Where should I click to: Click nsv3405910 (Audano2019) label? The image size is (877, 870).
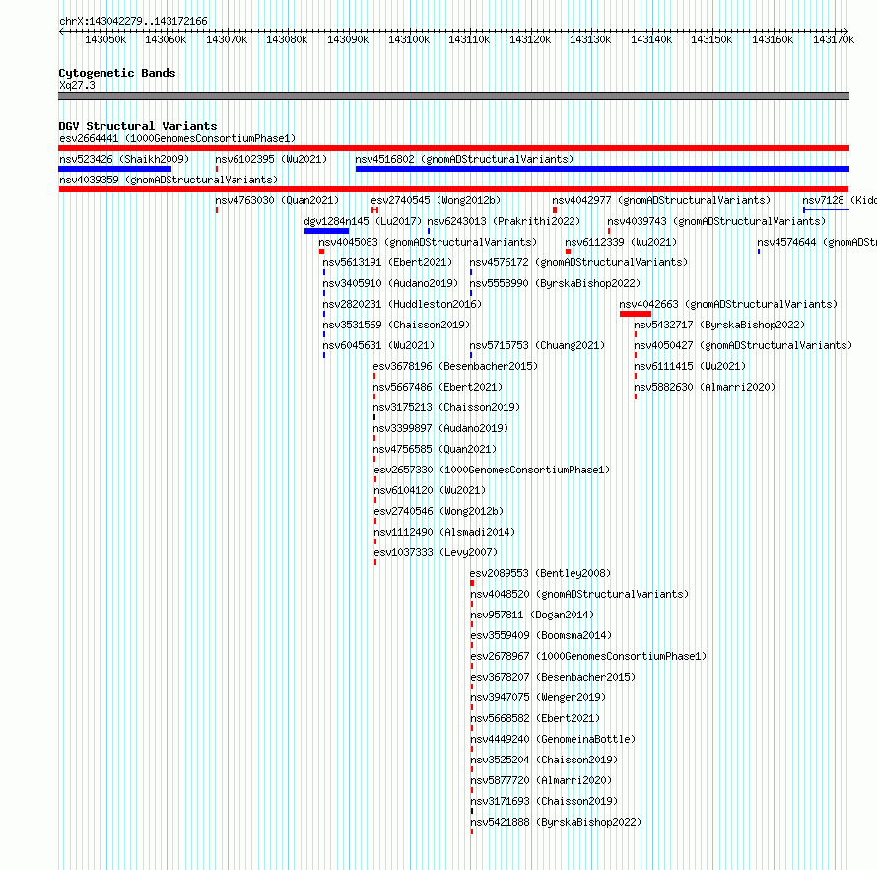pos(390,283)
